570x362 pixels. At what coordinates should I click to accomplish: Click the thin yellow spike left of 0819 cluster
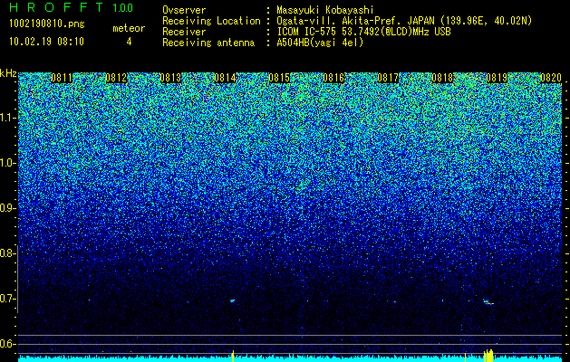tap(465, 357)
